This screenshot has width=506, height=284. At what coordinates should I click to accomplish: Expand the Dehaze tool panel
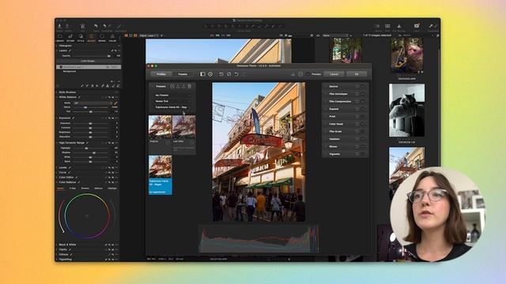pos(57,254)
